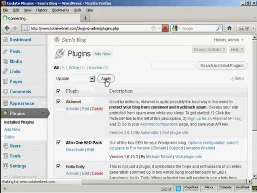This screenshot has height=193, width=257.
Task: Open the Update bulk actions dropdown
Action: (x=74, y=79)
